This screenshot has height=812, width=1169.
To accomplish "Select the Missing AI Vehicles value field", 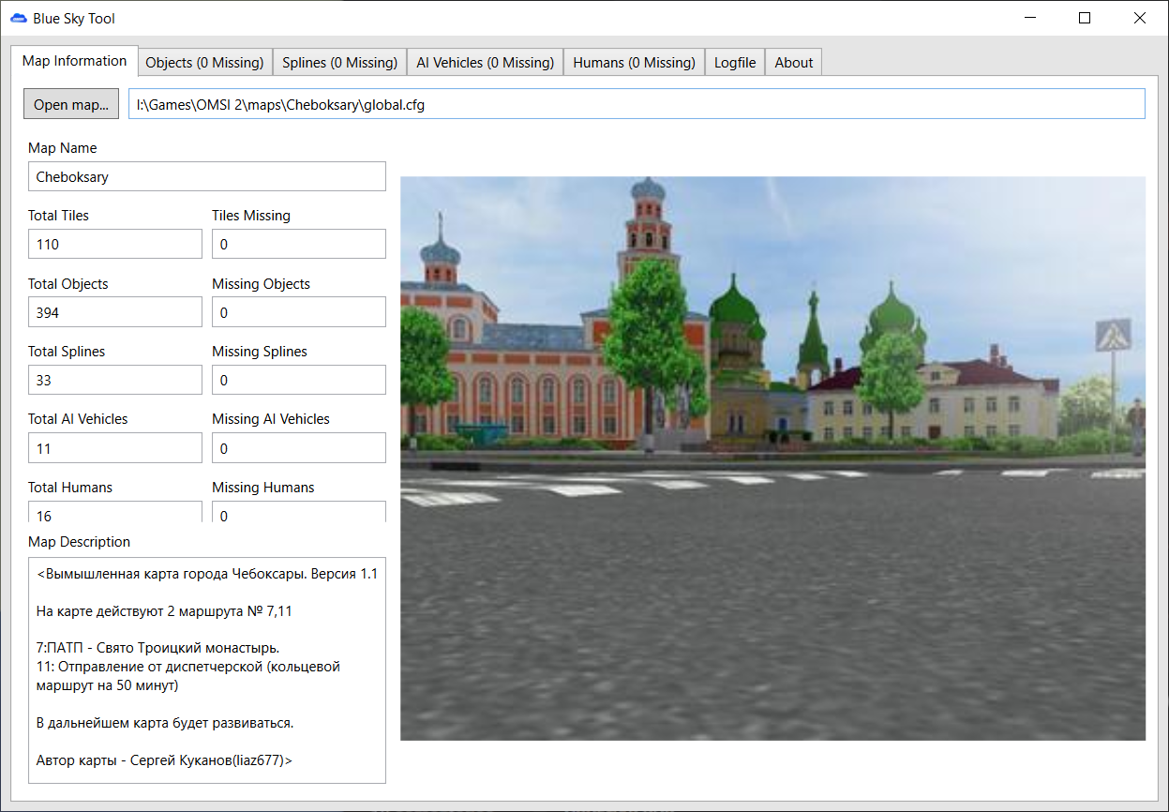I will [299, 448].
